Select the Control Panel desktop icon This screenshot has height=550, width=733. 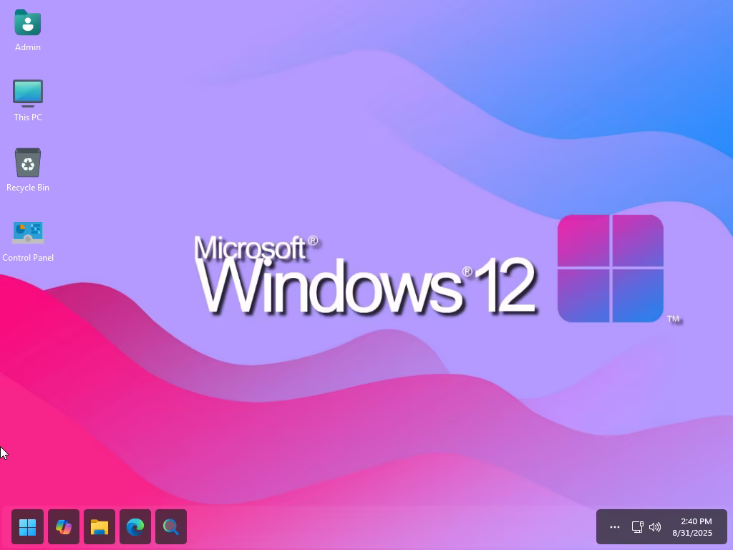(x=28, y=233)
